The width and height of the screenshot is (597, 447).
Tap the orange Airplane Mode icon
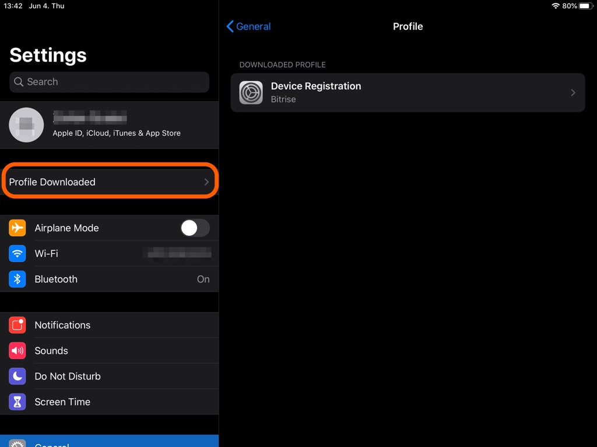(x=17, y=228)
